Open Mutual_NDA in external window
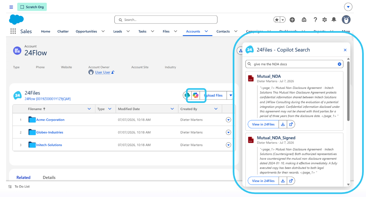 pyautogui.click(x=291, y=124)
